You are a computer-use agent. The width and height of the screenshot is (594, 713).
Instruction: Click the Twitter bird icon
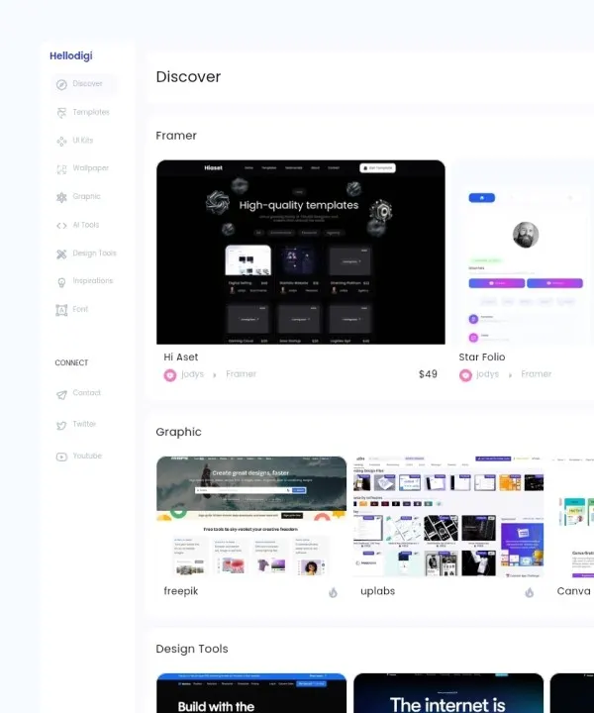point(61,425)
